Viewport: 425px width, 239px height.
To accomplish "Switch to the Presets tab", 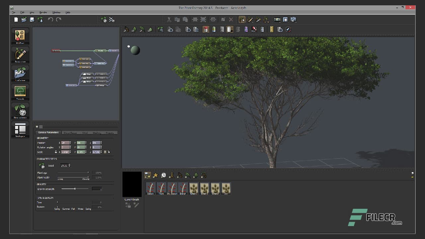I will [110, 133].
